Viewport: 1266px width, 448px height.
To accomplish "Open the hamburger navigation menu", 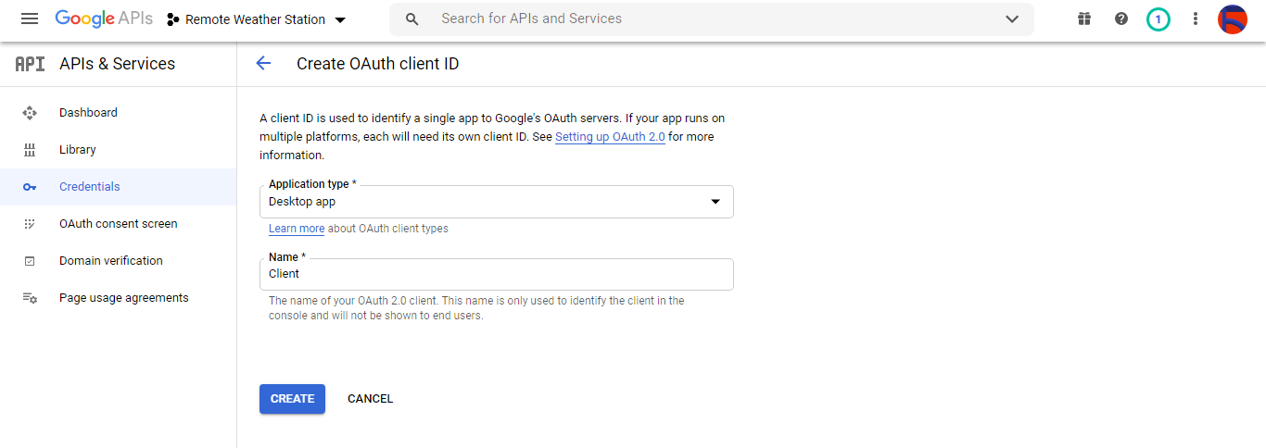I will 30,19.
